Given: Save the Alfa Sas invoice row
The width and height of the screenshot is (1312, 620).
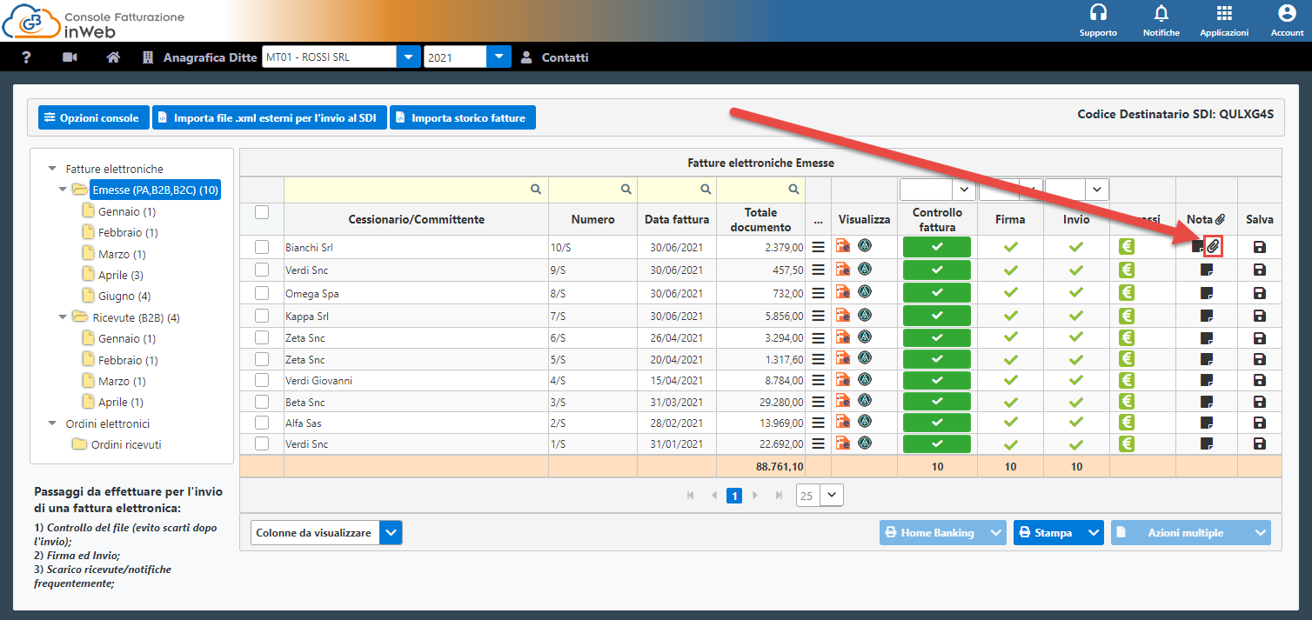Looking at the screenshot, I should [1259, 423].
